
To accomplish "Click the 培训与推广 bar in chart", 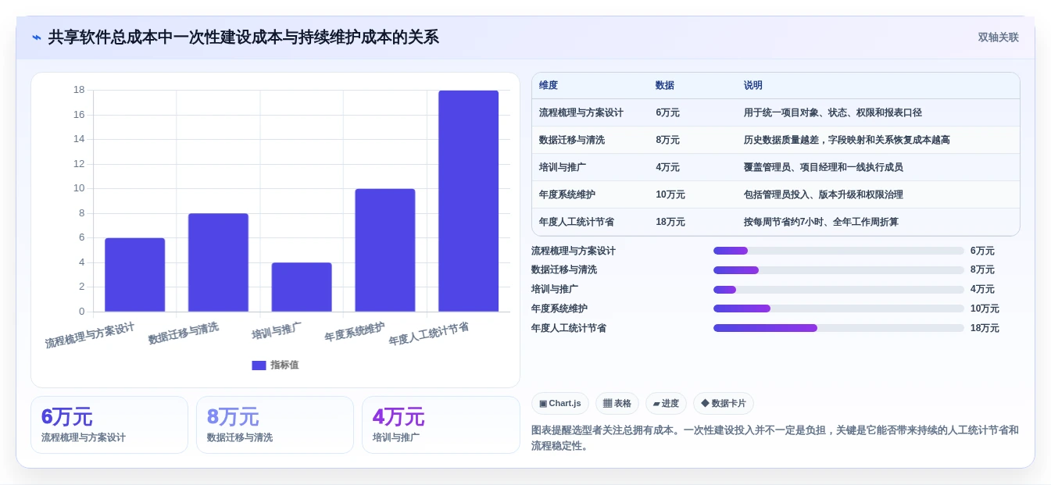I will click(x=302, y=287).
